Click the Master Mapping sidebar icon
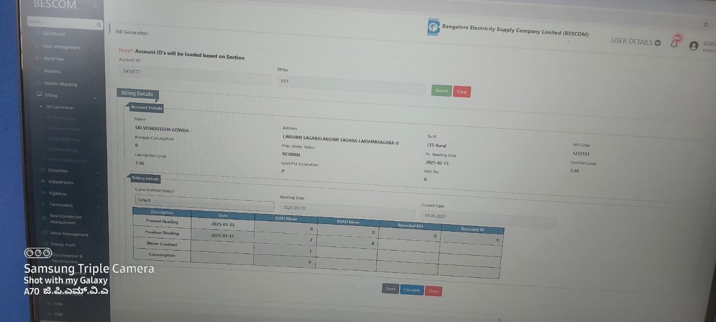Screen dimensions: 716x322 [x=38, y=83]
